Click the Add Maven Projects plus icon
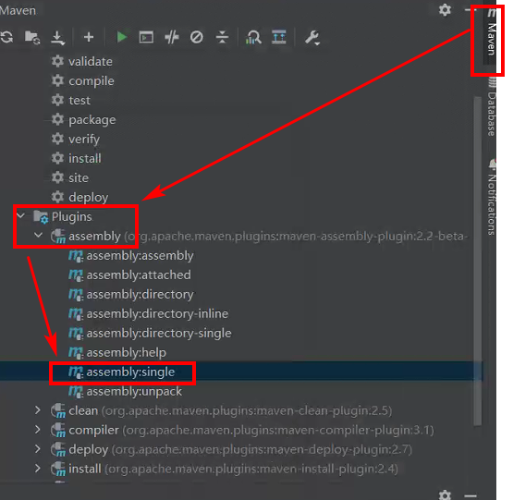This screenshot has width=513, height=500. click(x=89, y=37)
